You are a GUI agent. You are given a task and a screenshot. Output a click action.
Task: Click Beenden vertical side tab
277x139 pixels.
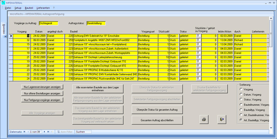pyautogui.click(x=4, y=29)
